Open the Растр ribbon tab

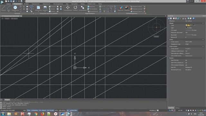[100, 4]
